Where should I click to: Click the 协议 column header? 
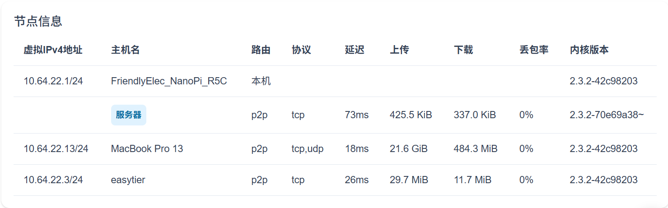click(x=301, y=50)
